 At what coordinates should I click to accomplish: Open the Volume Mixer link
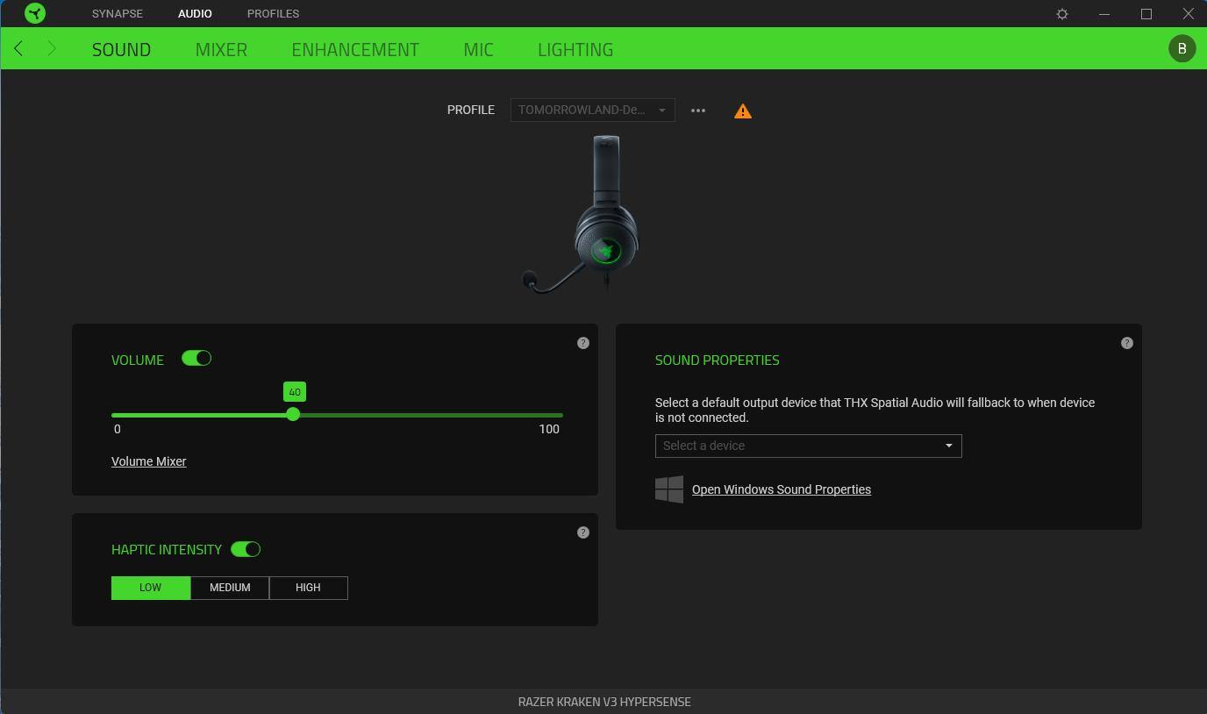click(x=149, y=461)
